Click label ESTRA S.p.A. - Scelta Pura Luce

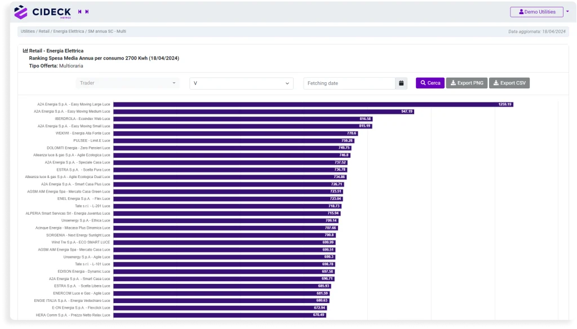83,170
